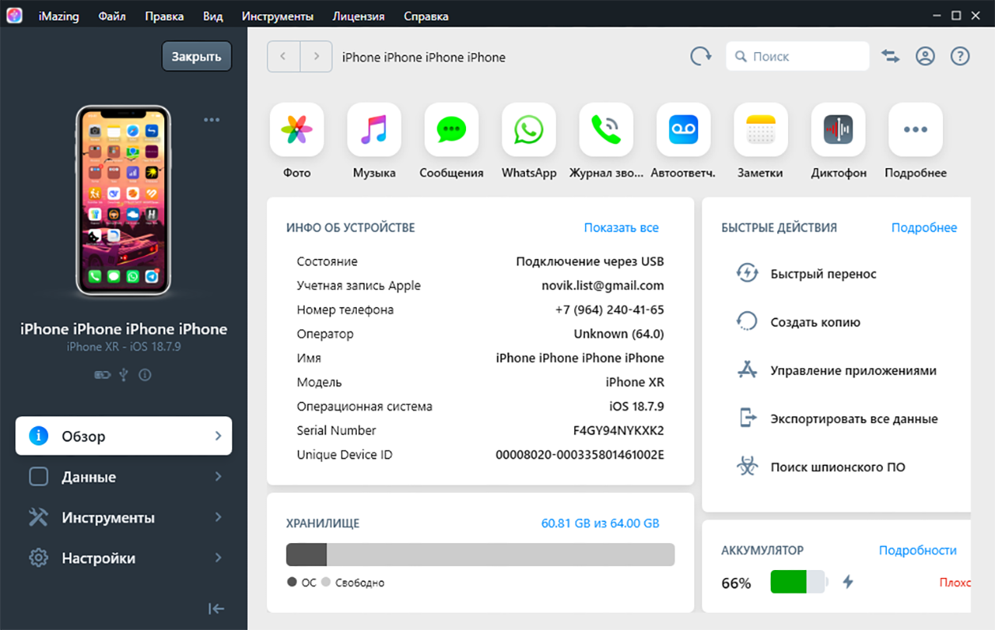Click the iMazing logo in title bar

click(x=14, y=16)
